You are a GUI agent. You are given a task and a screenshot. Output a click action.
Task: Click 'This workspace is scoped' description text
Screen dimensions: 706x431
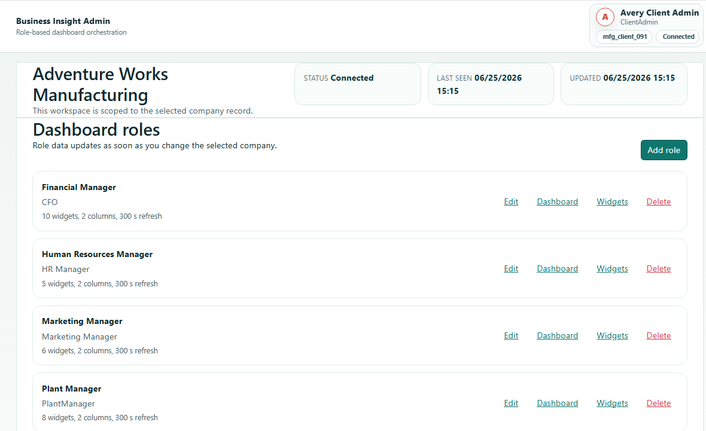click(143, 111)
